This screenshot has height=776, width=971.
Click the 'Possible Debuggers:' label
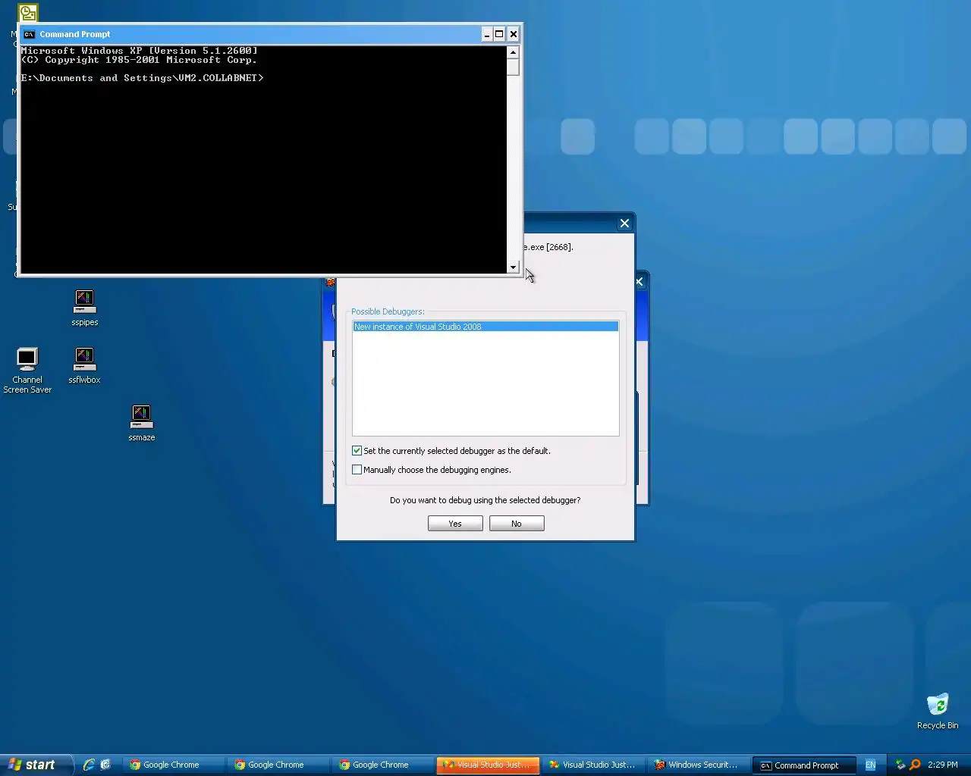pyautogui.click(x=388, y=311)
